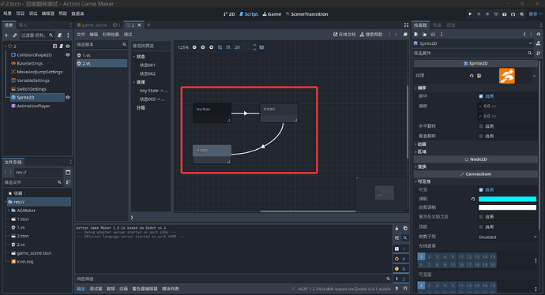
Task: Open the movie maker mode icon
Action: [522, 14]
